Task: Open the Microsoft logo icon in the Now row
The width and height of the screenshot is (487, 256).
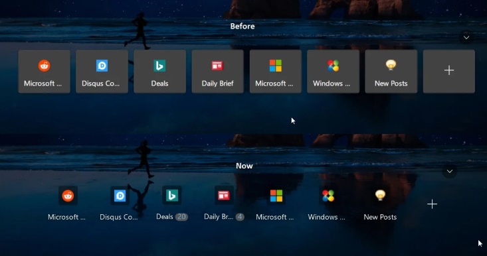Action: [276, 196]
